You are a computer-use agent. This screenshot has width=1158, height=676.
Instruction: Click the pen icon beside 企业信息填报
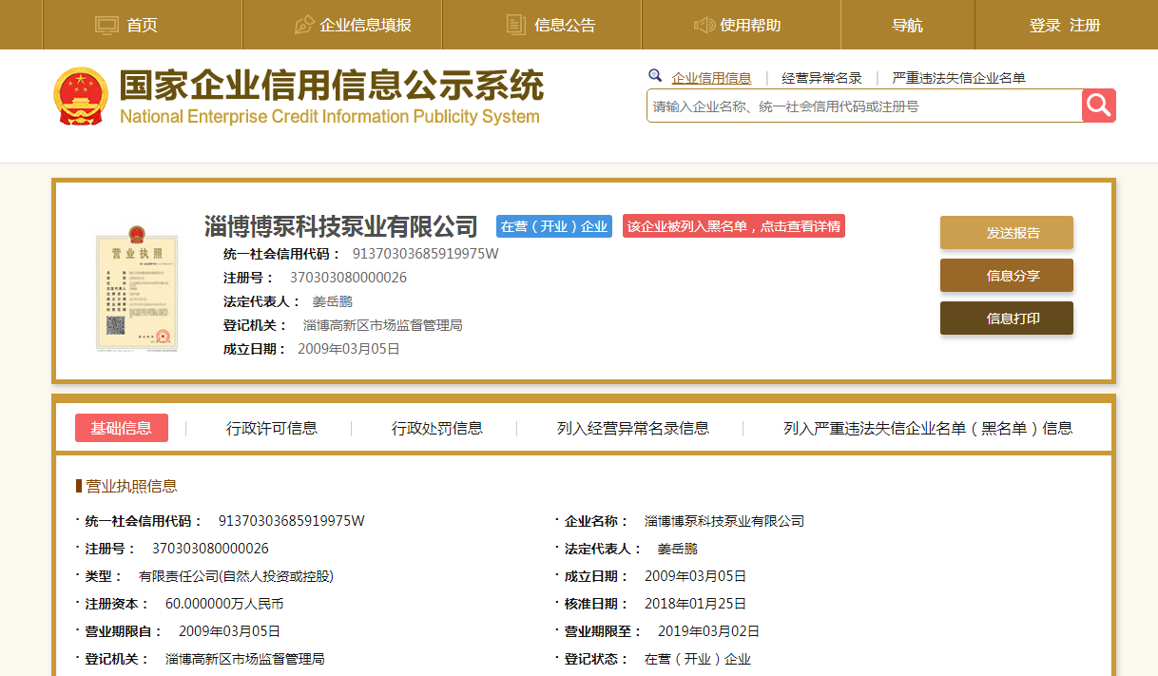pos(304,25)
